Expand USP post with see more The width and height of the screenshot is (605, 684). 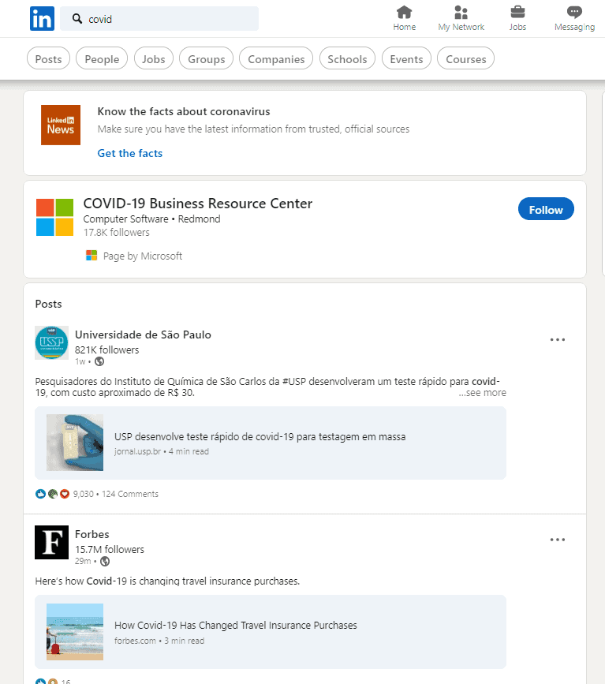pos(483,393)
